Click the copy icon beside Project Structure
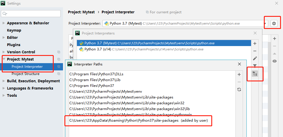Screen dimensions: 283x137 (x=59, y=74)
